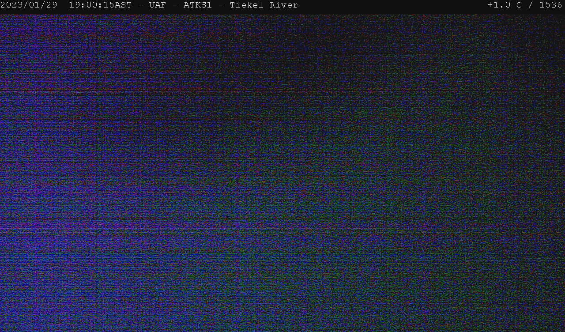Click the 1536 value at header end
565x332 pixels.
tap(551, 5)
